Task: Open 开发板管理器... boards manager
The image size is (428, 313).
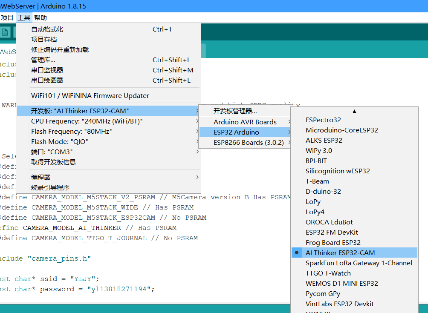Action: coord(245,111)
